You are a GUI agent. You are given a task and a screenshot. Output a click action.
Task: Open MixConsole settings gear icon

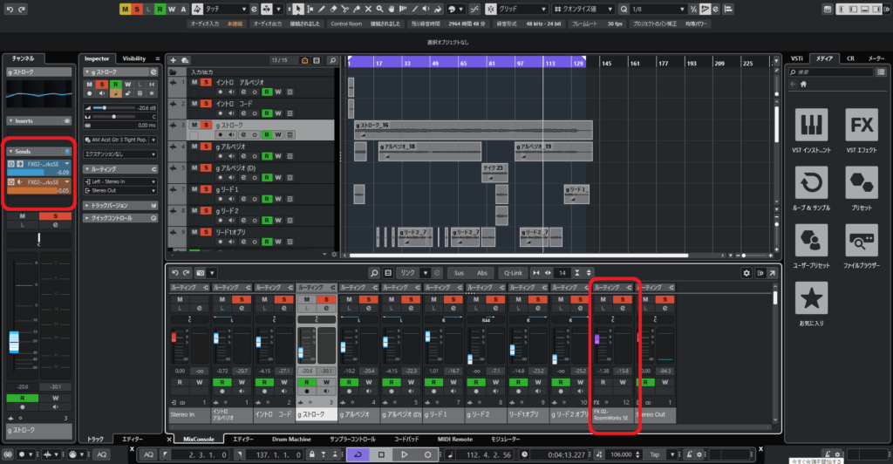point(746,273)
